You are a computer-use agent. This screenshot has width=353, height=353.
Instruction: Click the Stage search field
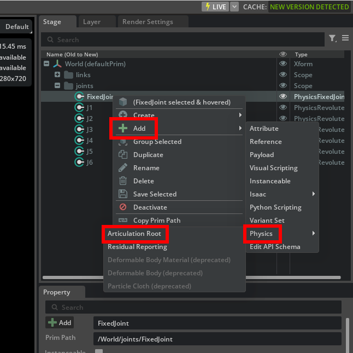pyautogui.click(x=186, y=39)
